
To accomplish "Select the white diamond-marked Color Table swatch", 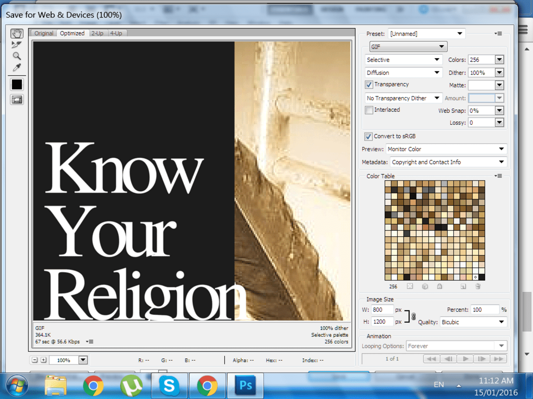I will (x=475, y=277).
